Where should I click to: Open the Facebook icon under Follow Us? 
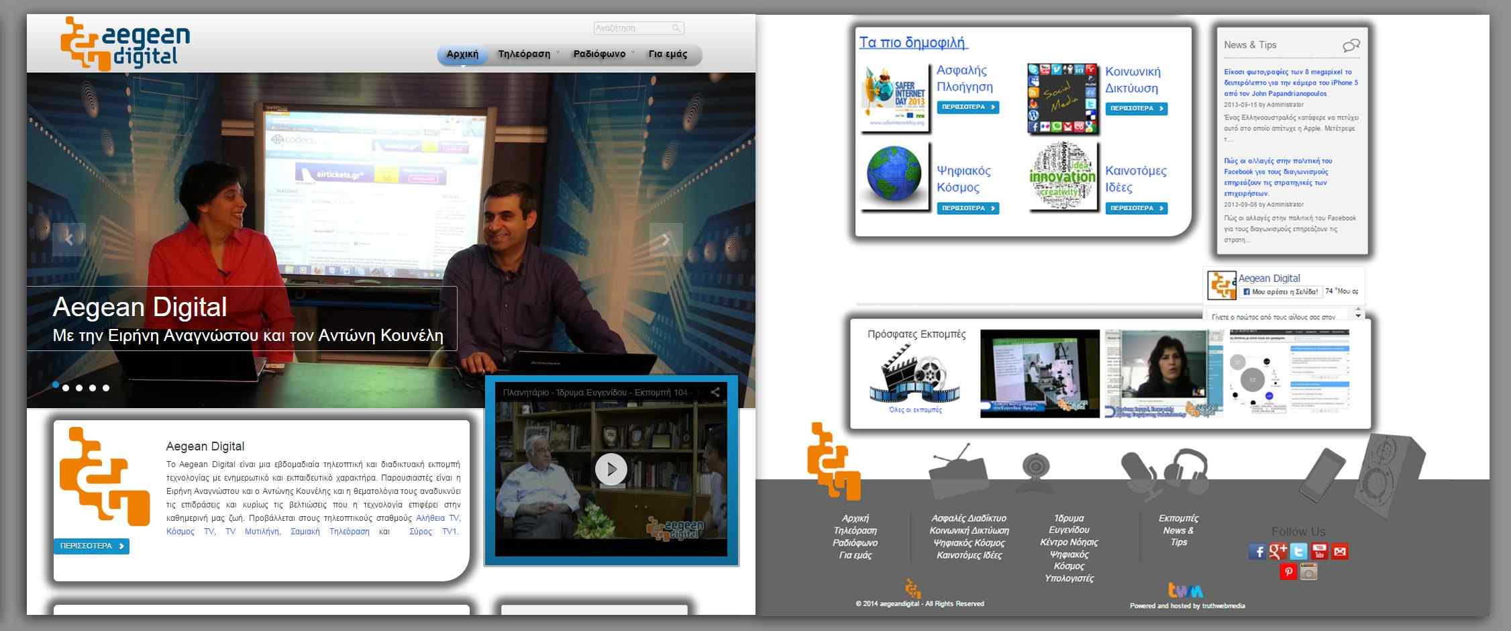coord(1257,552)
